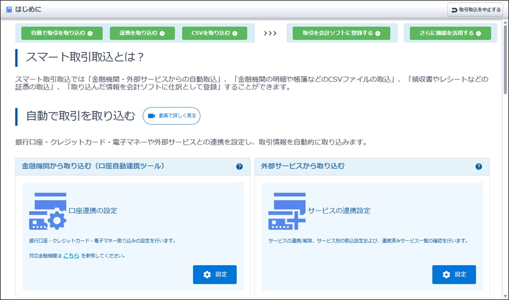Click down-arrow icon on 証憑を取り込む button
This screenshot has width=509, height=300.
162,33
